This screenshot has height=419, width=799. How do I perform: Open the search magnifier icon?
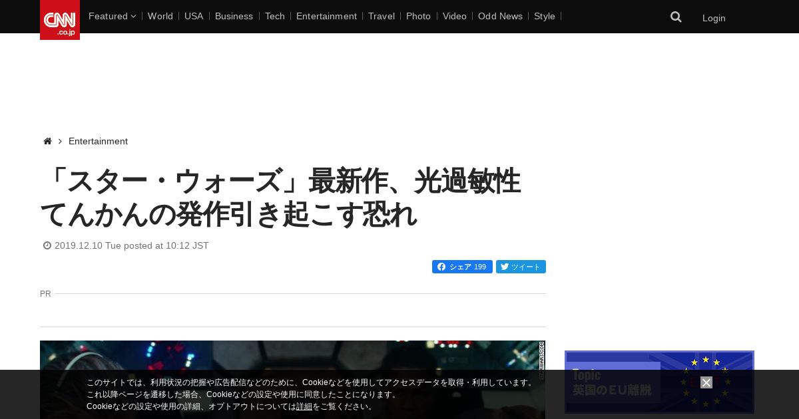pos(676,17)
